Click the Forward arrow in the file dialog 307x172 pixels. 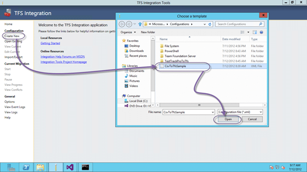point(129,24)
